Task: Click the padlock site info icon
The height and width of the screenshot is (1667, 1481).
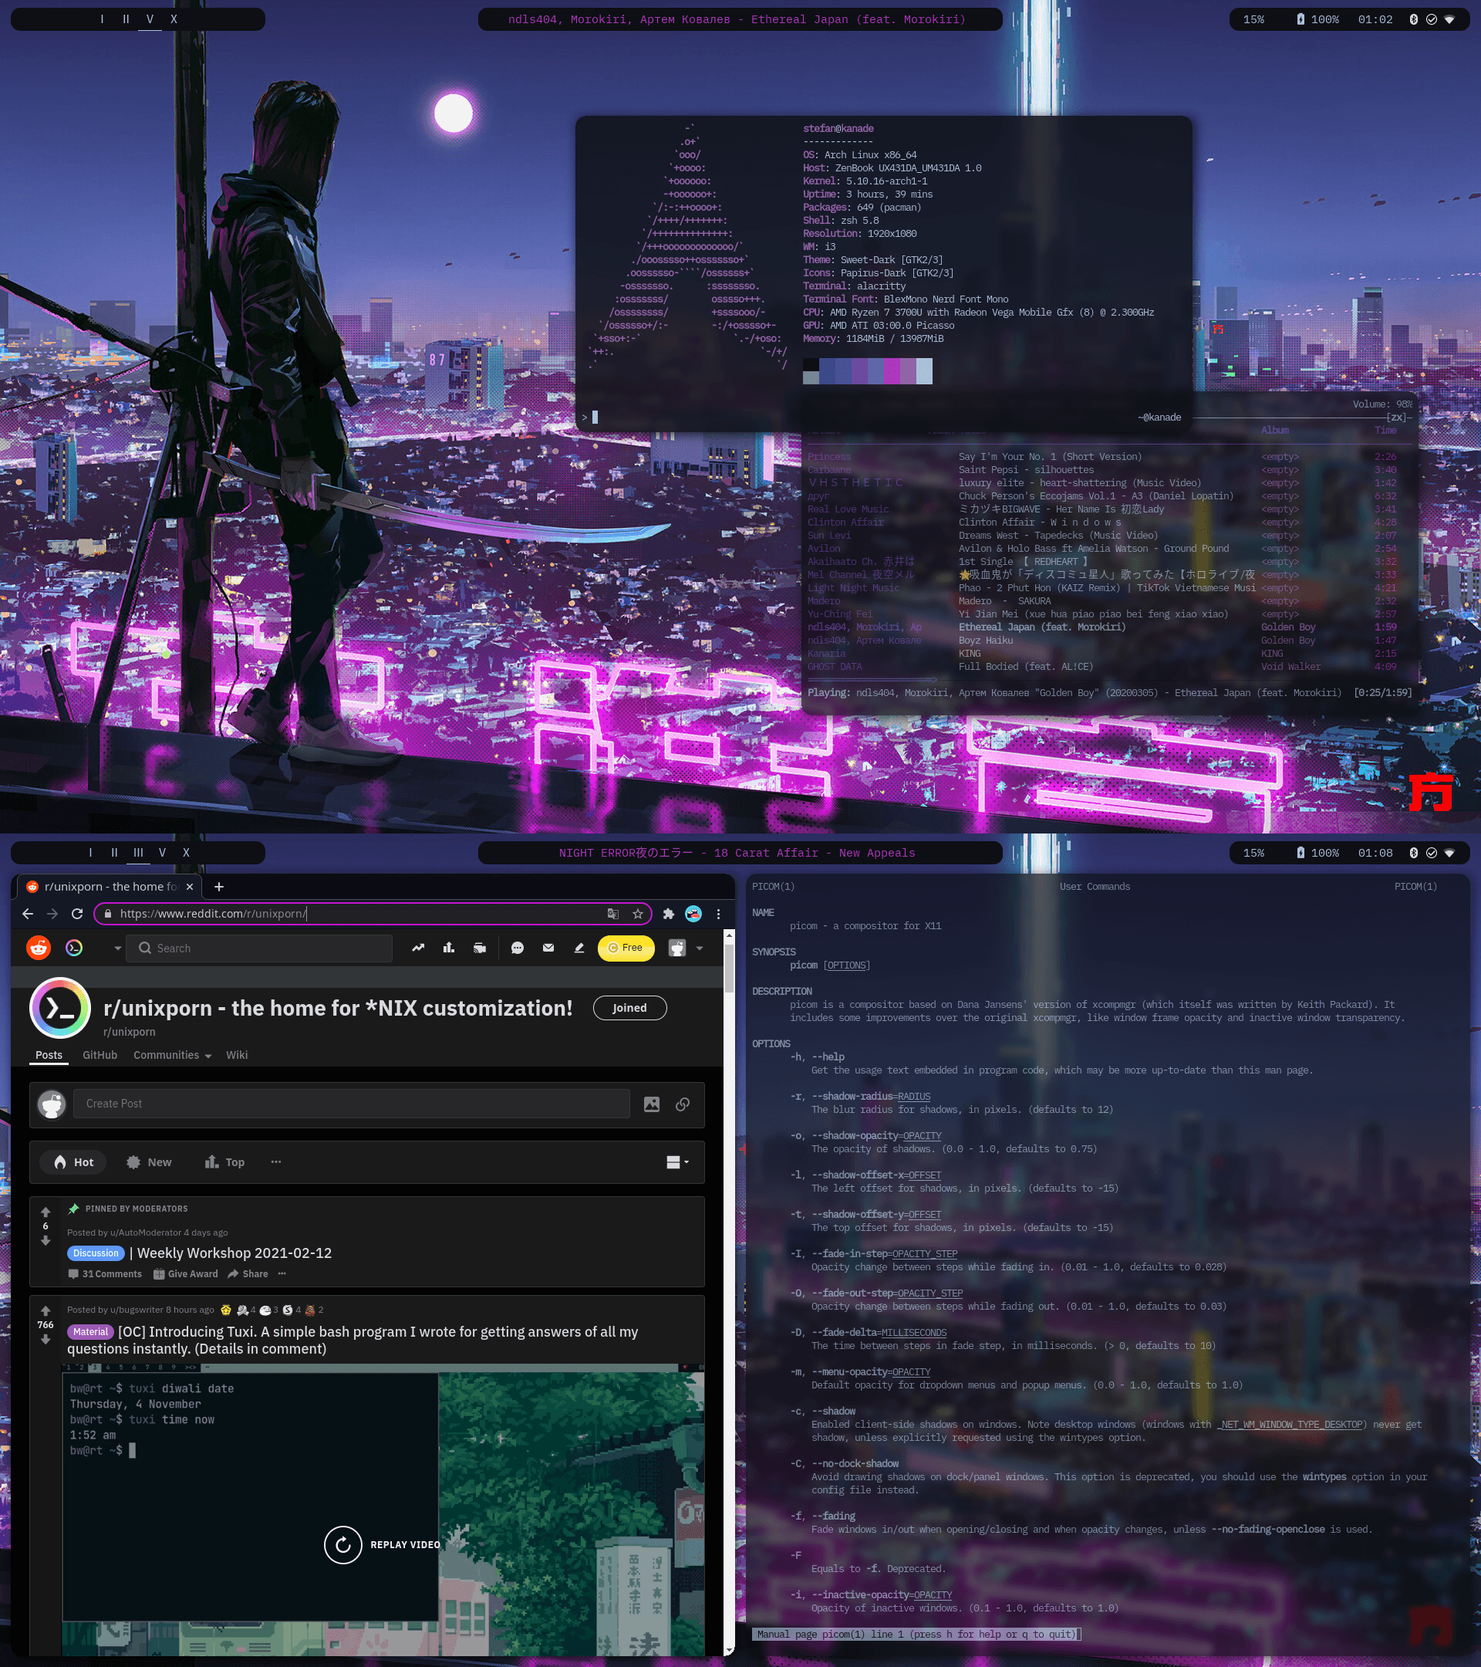Action: (107, 914)
